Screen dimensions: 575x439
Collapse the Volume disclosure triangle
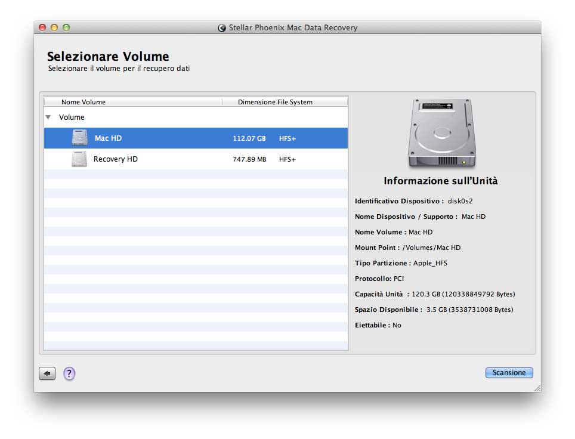click(x=48, y=118)
